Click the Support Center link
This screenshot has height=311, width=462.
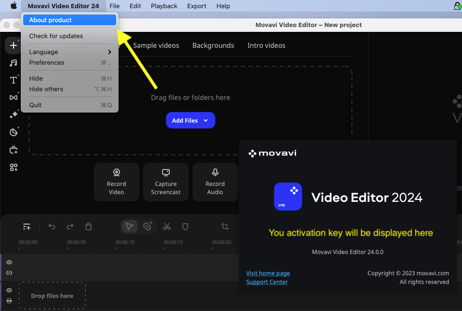(267, 282)
